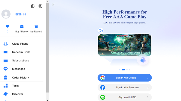This screenshot has width=181, height=101.
Task: Click the Redeem Code ticket icon
Action: [6, 52]
